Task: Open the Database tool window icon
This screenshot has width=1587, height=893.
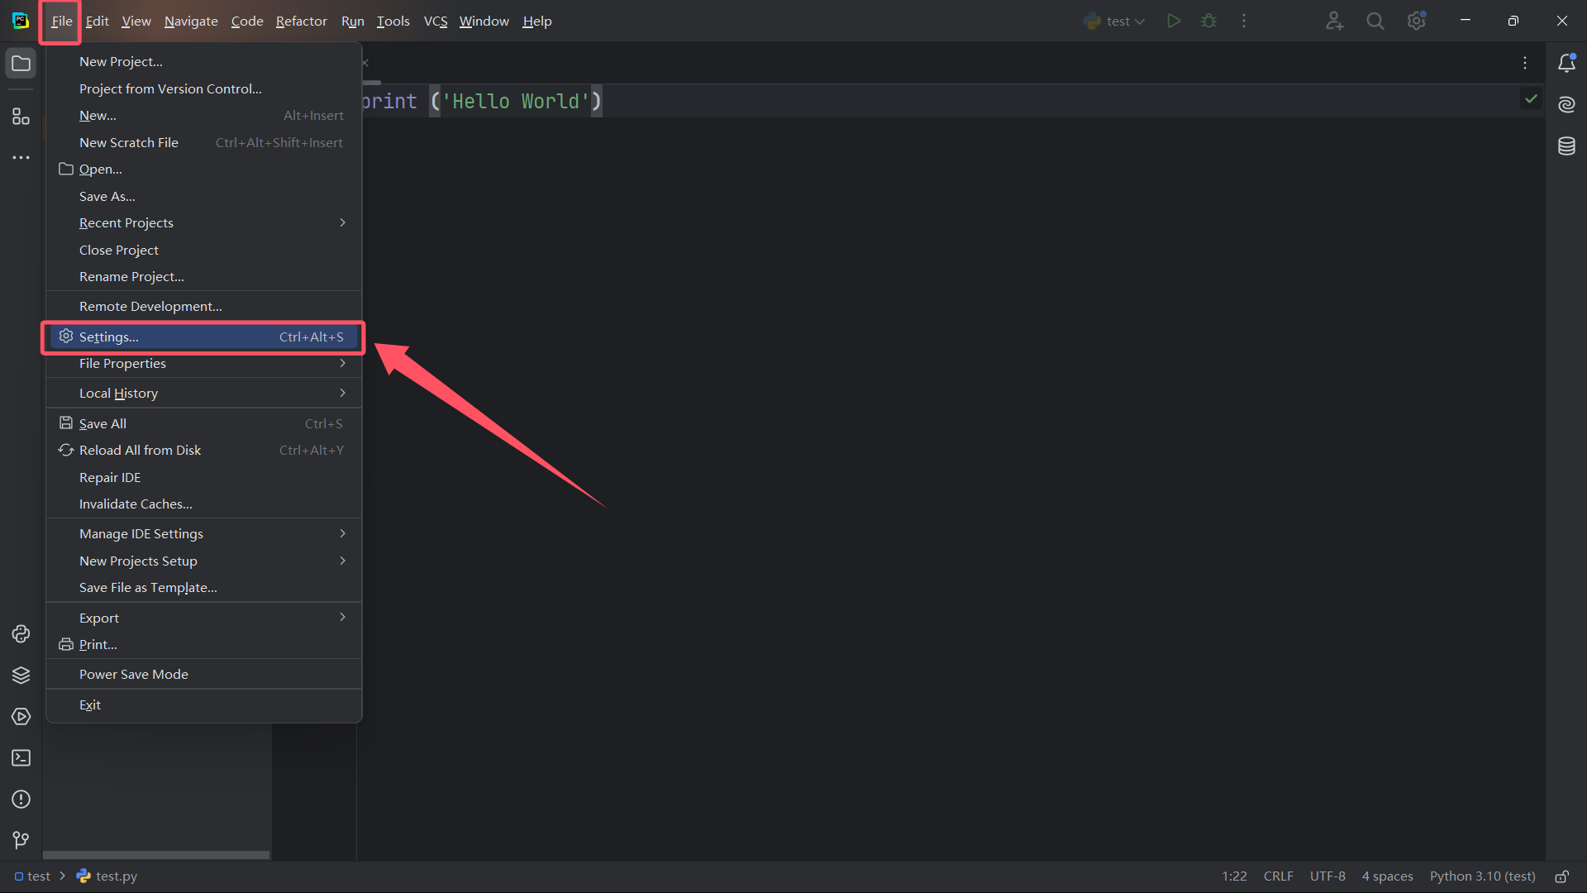Action: (x=1566, y=146)
